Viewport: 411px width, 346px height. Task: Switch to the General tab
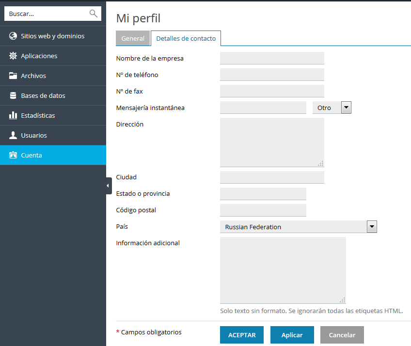click(x=133, y=38)
